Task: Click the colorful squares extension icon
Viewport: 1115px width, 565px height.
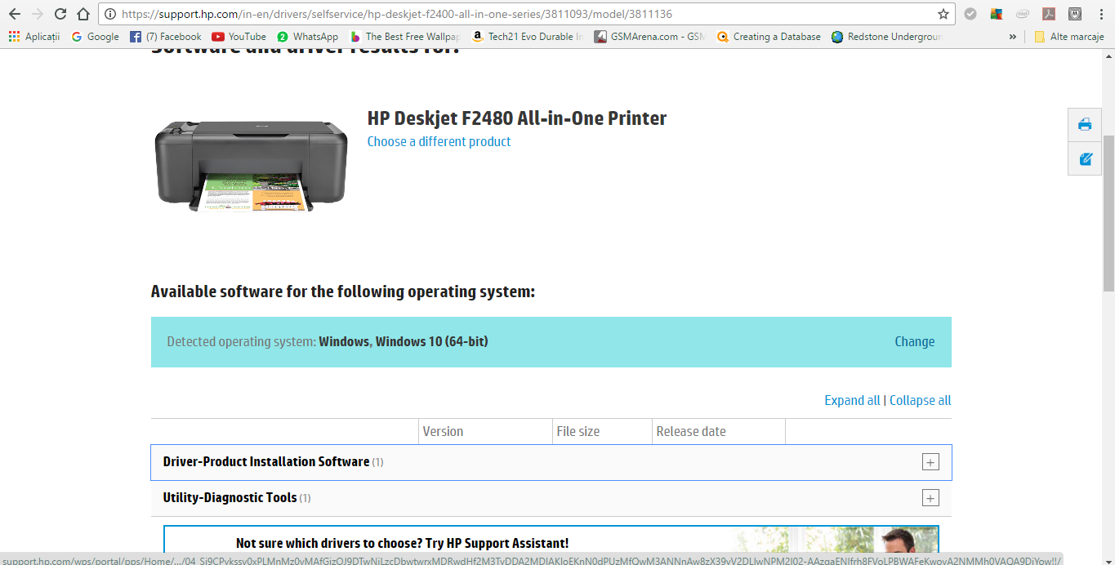Action: (x=997, y=14)
